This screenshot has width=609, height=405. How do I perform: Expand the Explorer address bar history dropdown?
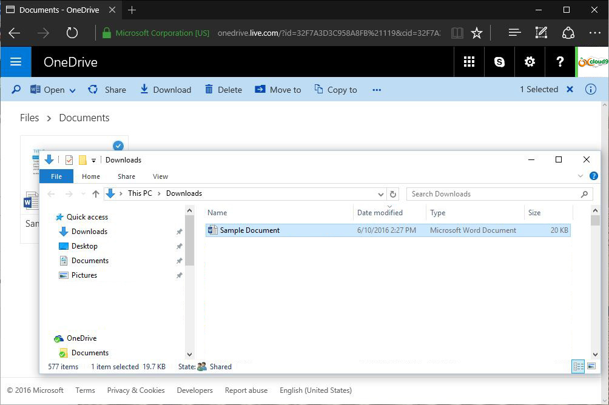(381, 194)
